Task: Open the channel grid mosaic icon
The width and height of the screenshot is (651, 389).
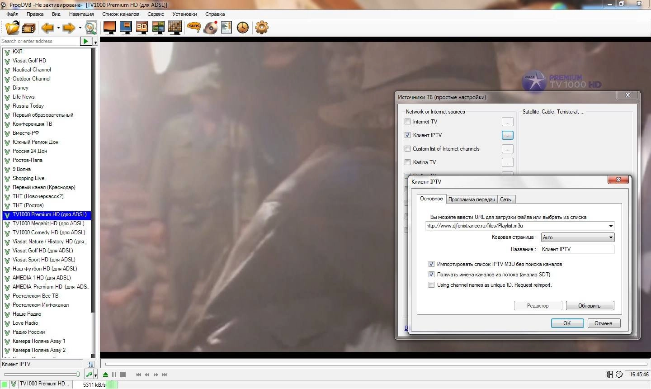Action: click(175, 28)
